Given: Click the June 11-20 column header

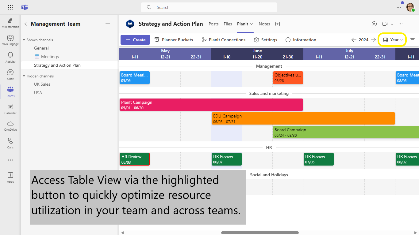Looking at the screenshot, I should click(x=257, y=57).
